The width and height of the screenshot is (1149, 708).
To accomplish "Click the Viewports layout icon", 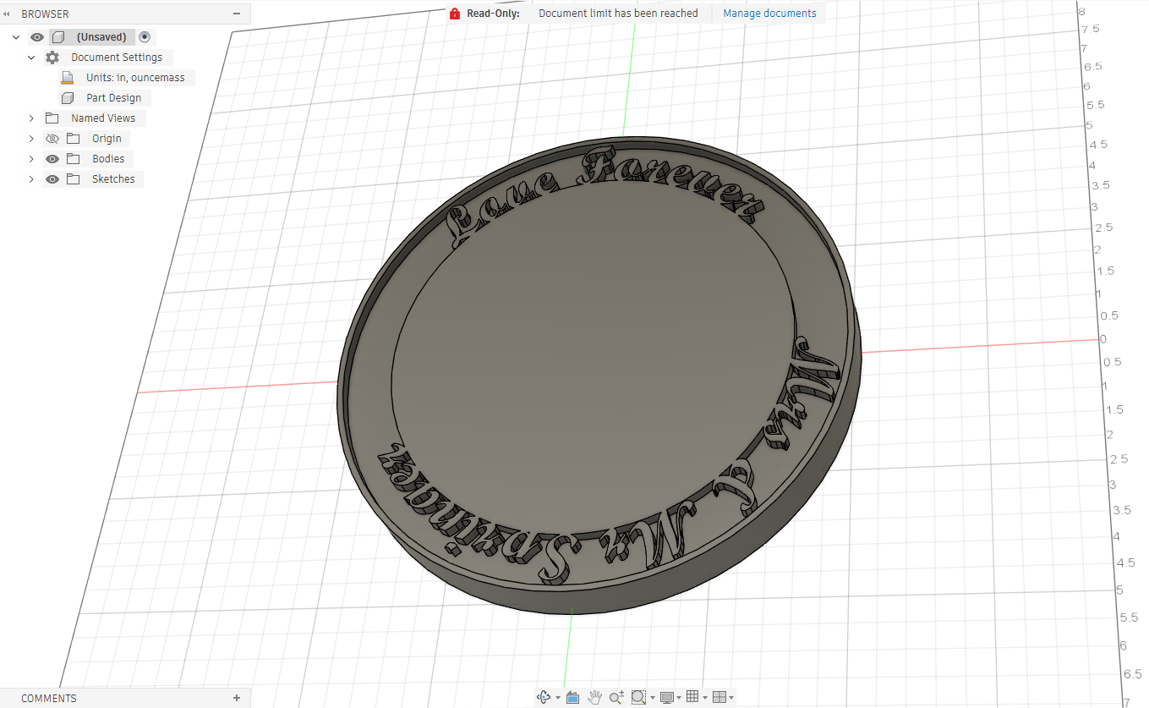I will tap(719, 697).
